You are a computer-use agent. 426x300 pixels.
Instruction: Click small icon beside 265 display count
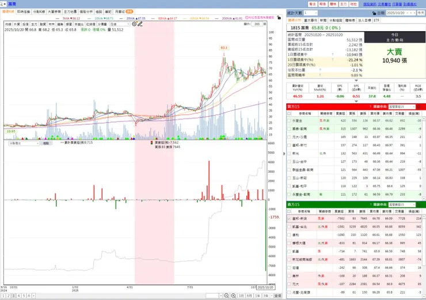click(265, 24)
